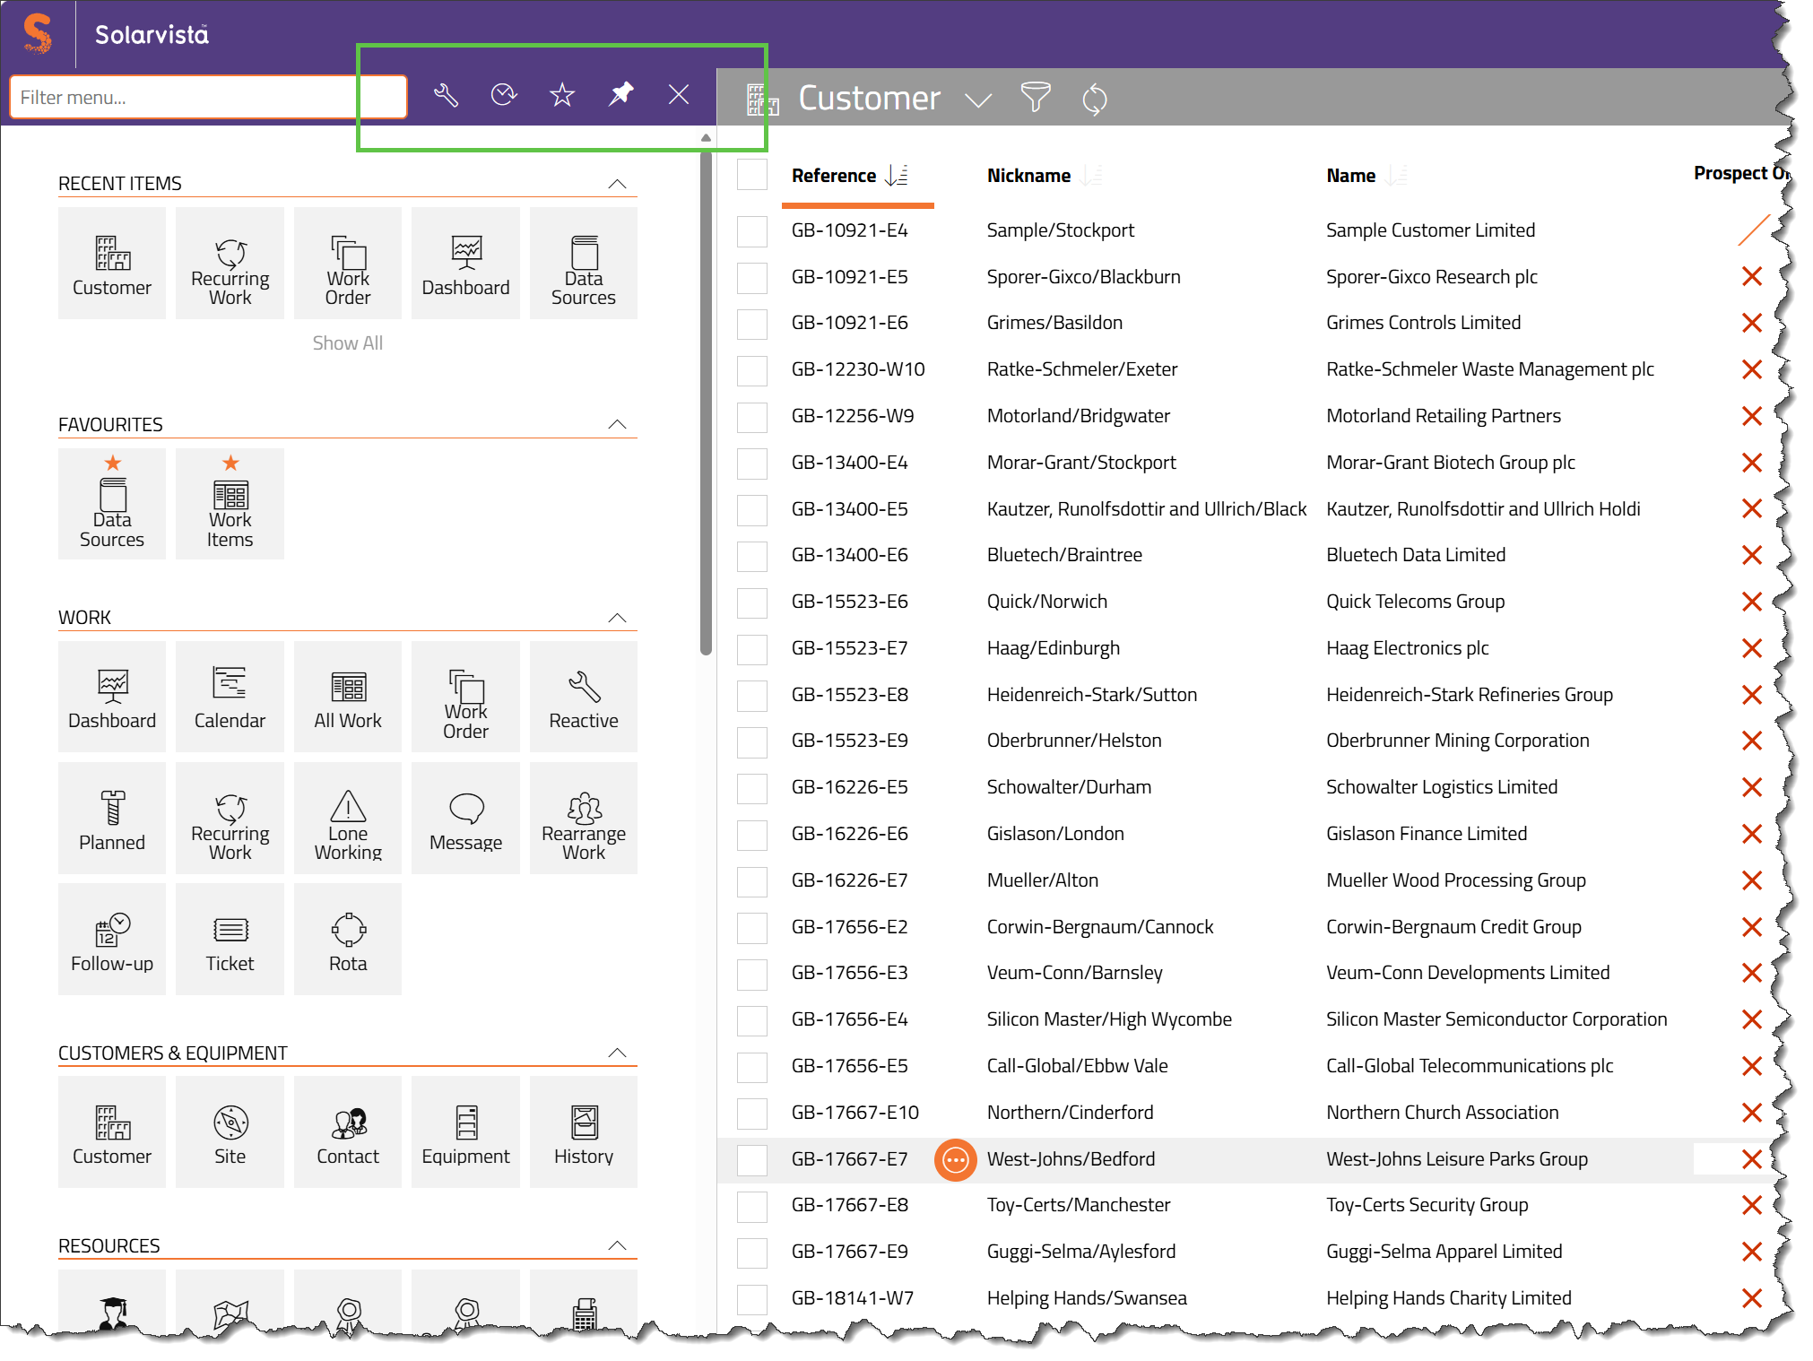Open Equipment tile
This screenshot has width=1813, height=1361.
coord(465,1132)
